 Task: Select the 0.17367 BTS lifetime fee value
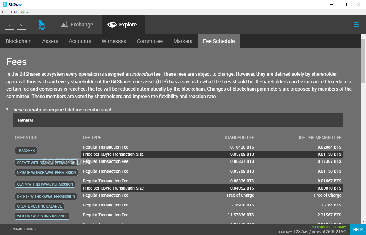pyautogui.click(x=329, y=161)
